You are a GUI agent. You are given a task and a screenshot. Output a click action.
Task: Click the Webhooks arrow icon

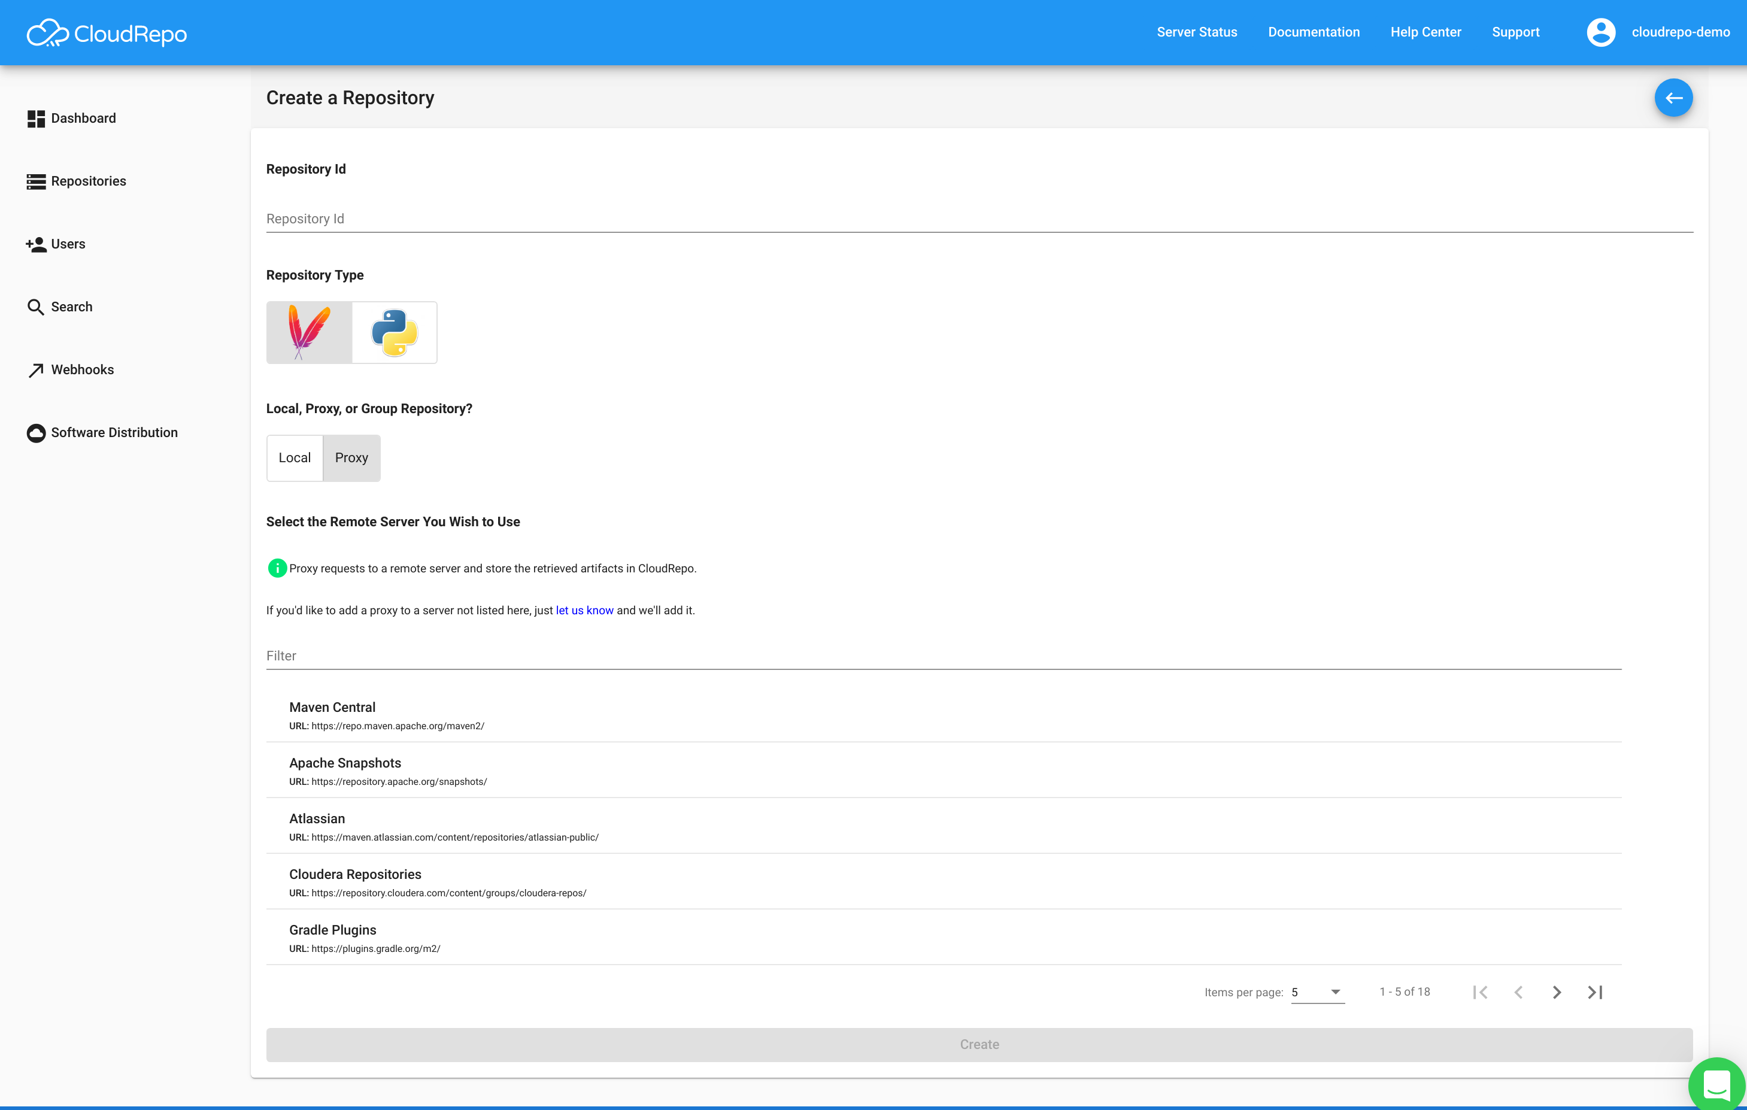coord(35,370)
